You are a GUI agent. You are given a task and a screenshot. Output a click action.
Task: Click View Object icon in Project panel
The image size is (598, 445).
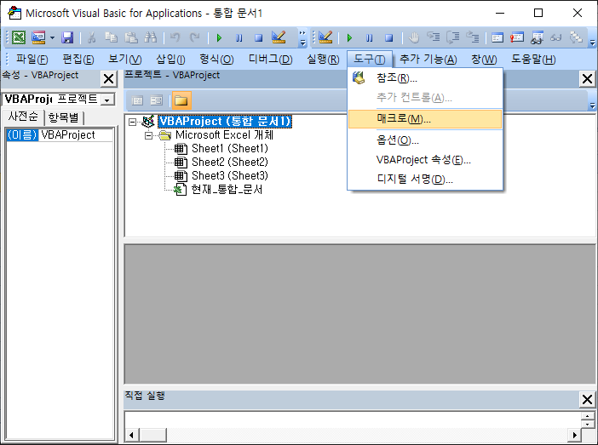[157, 100]
